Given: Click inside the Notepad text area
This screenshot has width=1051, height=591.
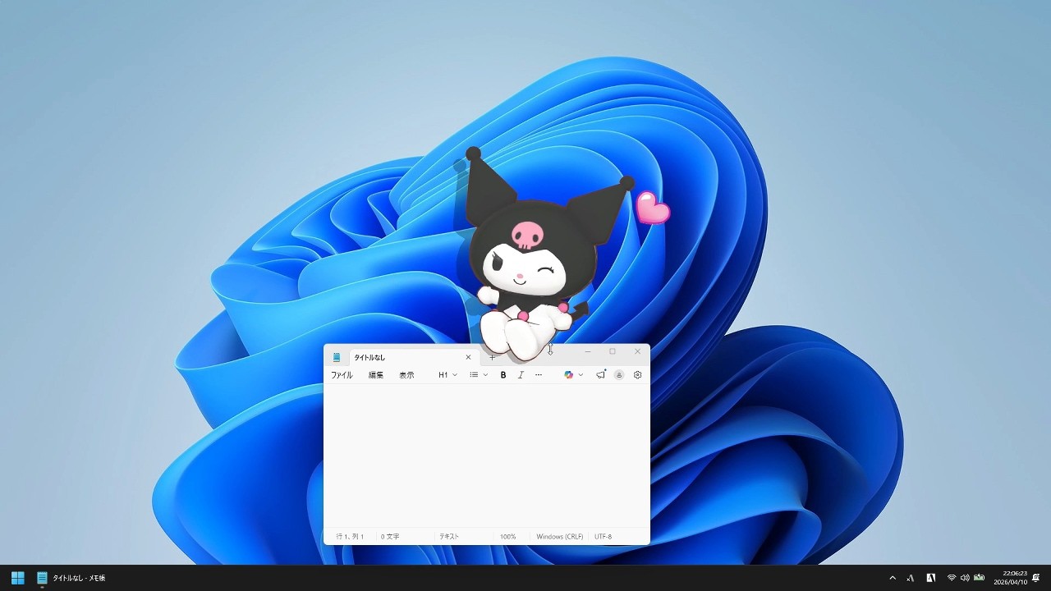Looking at the screenshot, I should [x=486, y=456].
